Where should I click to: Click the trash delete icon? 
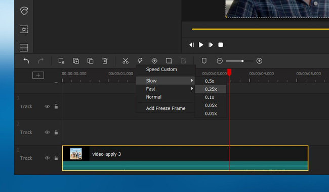click(x=105, y=61)
